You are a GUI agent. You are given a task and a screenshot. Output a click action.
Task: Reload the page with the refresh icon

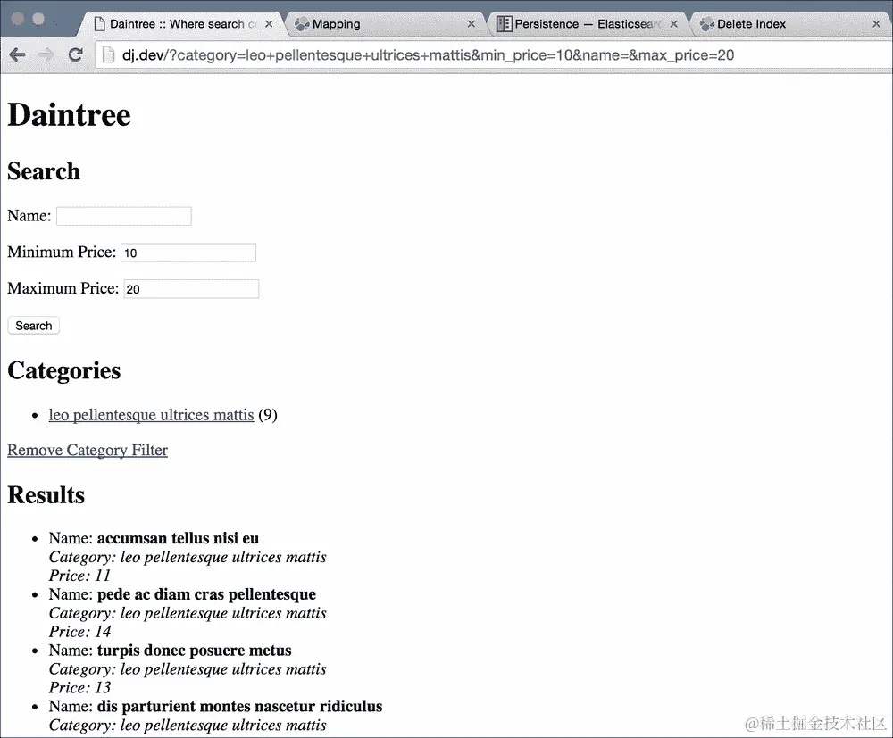[x=75, y=54]
